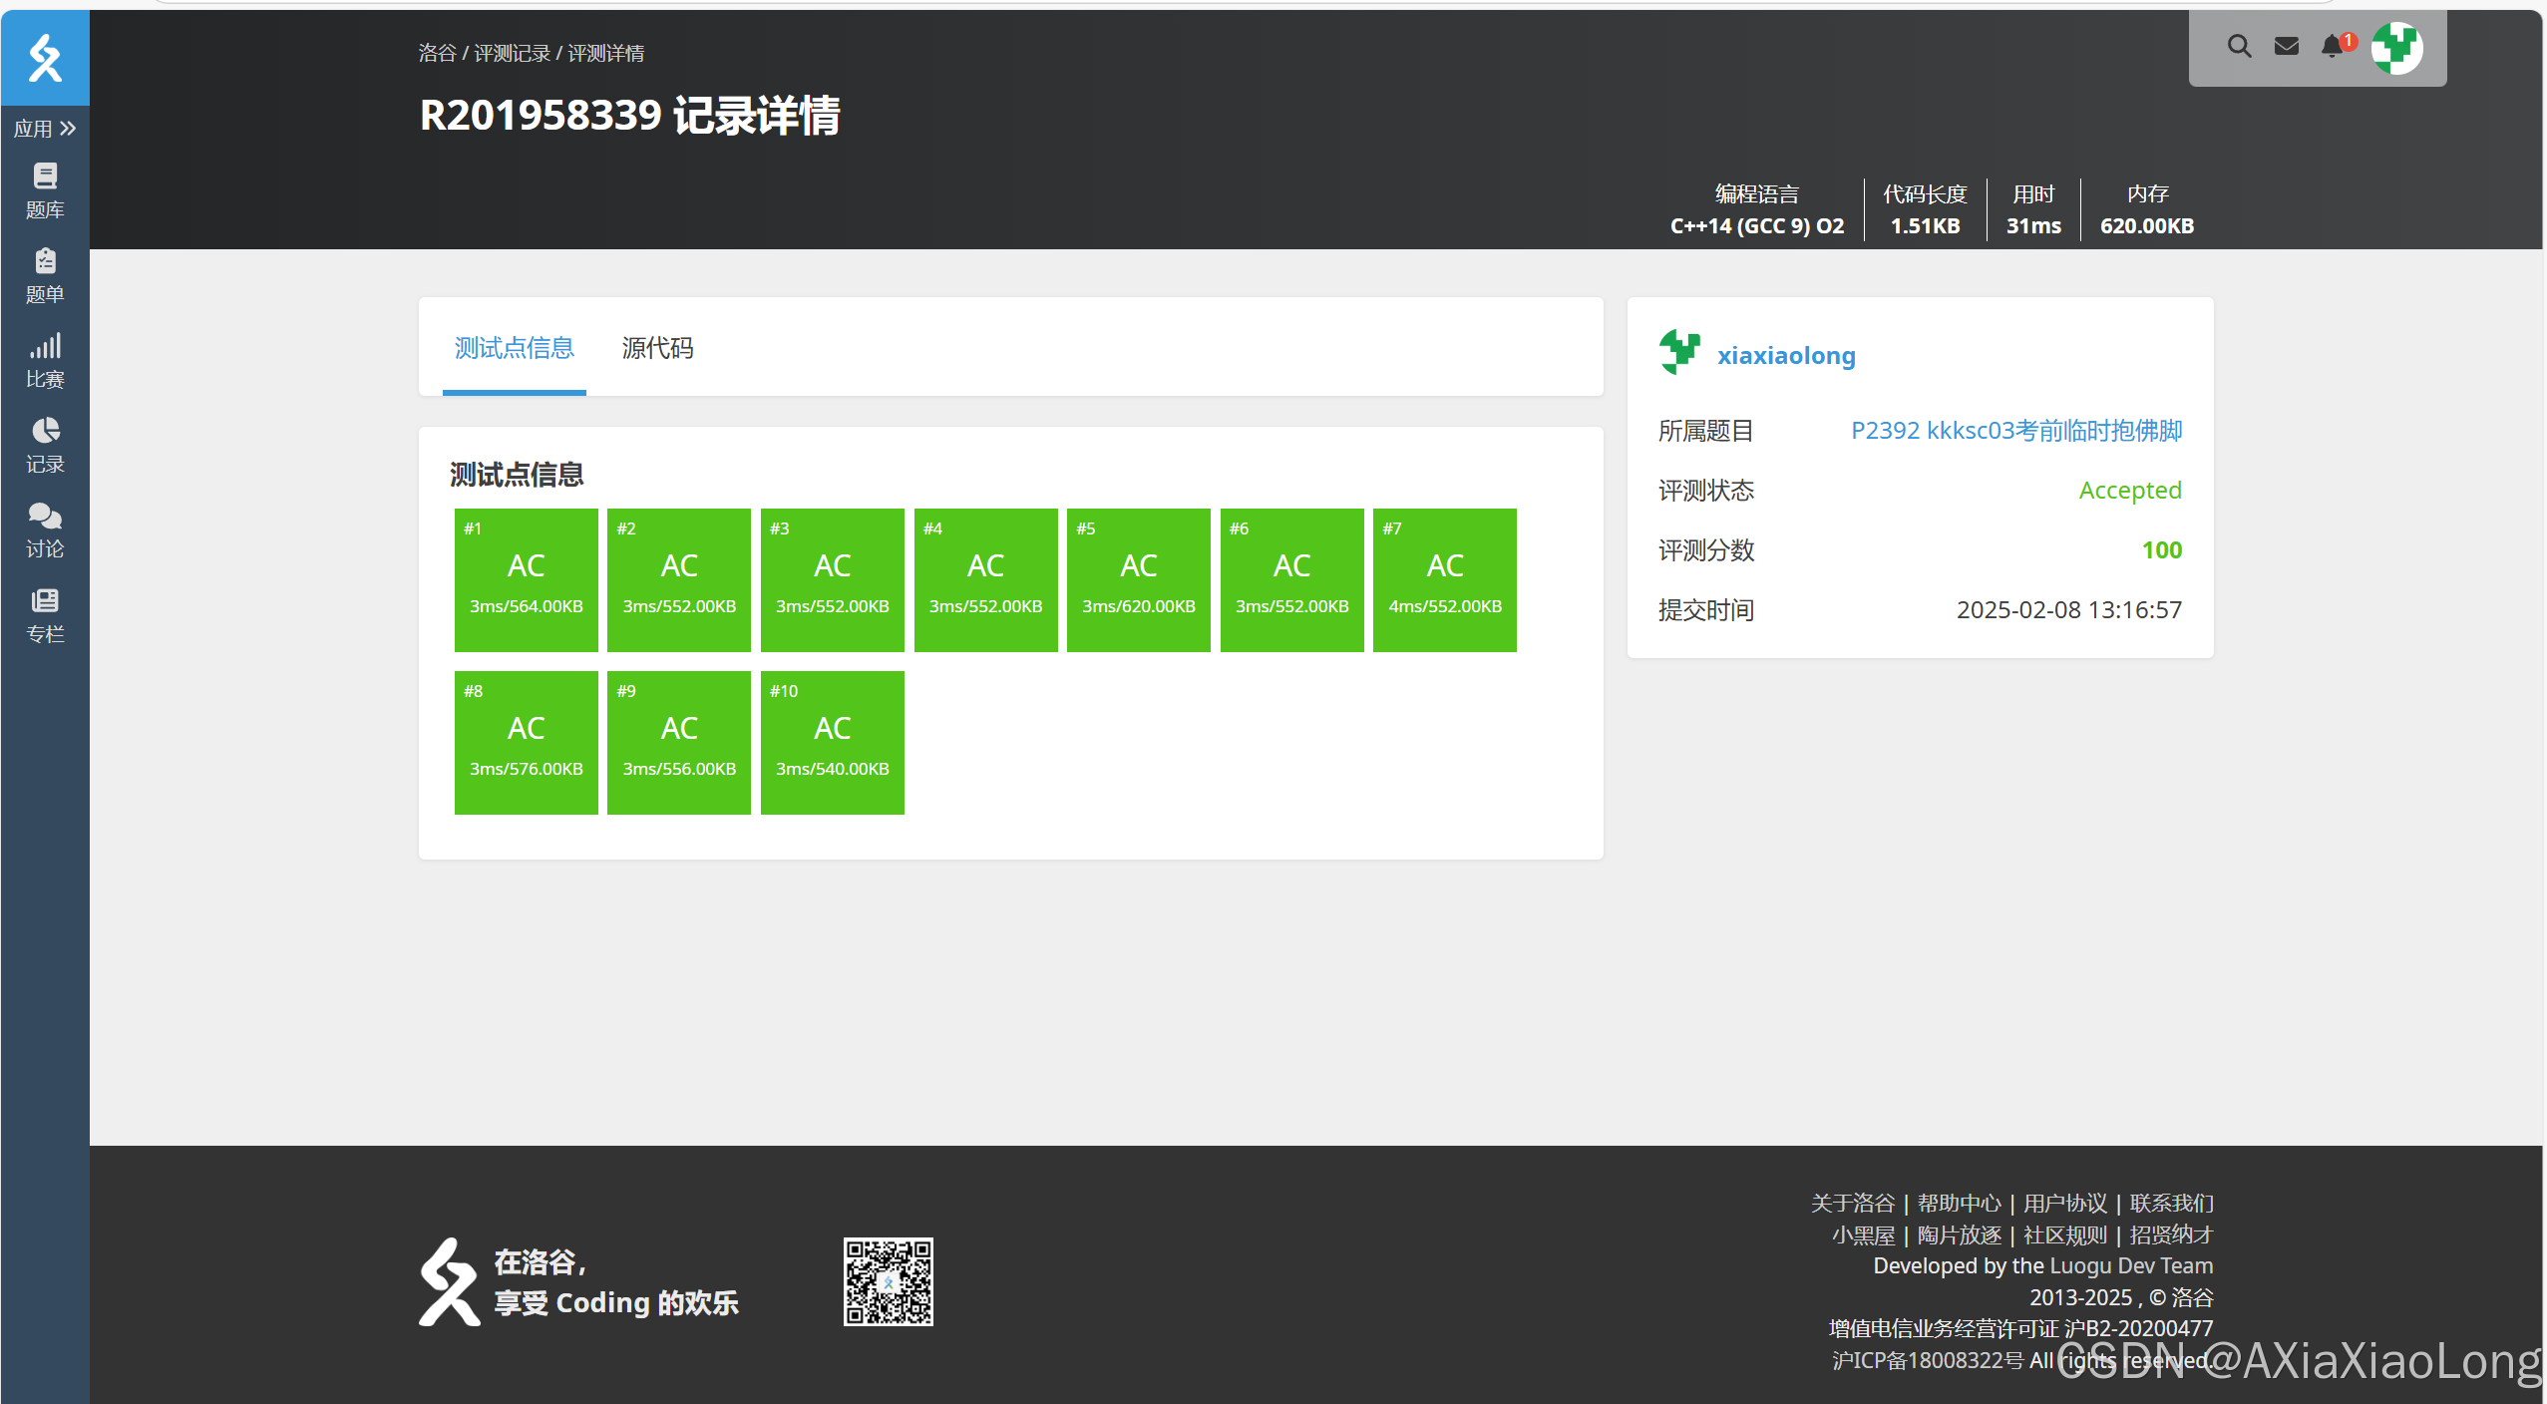This screenshot has height=1404, width=2547.
Task: Open the mail messages icon
Action: pyautogui.click(x=2286, y=46)
